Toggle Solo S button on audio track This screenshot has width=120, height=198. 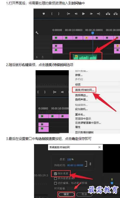[x=37, y=57]
